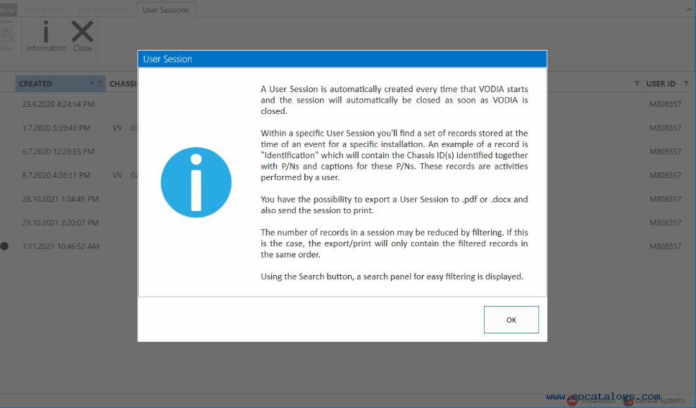Select the session created 29.6.2020 4:24:14 PM
Viewport: 696px width, 408px height.
(58, 104)
